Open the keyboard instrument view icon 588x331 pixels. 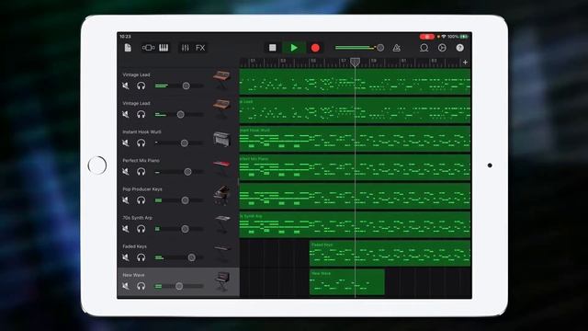pyautogui.click(x=164, y=48)
